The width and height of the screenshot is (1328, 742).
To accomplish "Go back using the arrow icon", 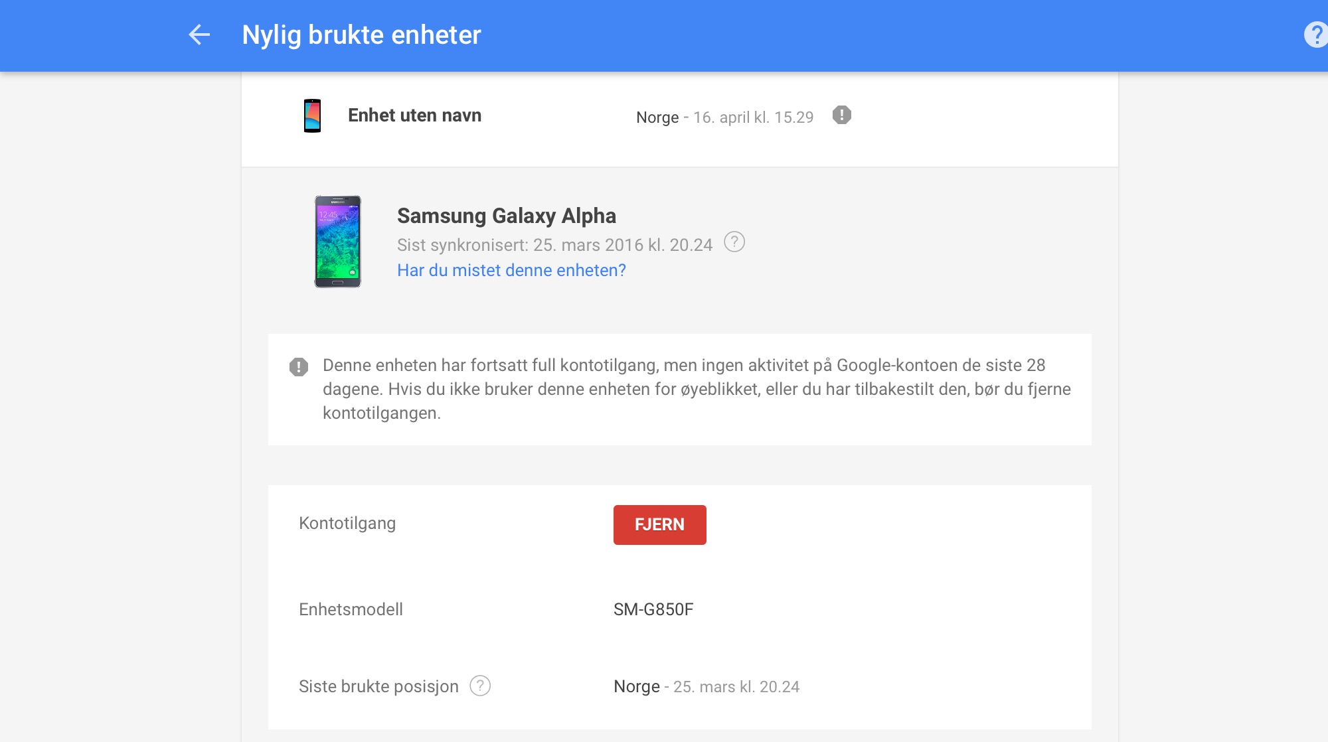I will coord(199,35).
